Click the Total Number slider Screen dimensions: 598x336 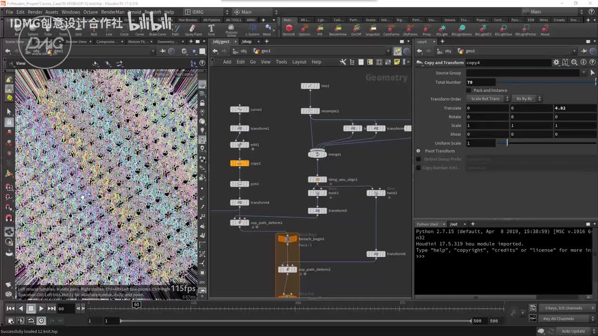pos(547,82)
